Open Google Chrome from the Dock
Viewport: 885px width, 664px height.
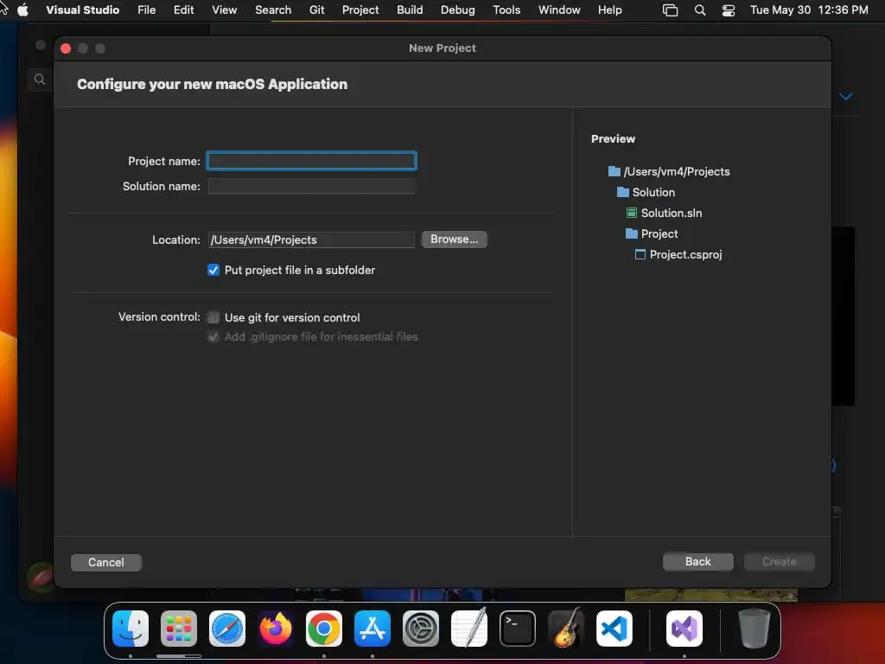click(324, 629)
